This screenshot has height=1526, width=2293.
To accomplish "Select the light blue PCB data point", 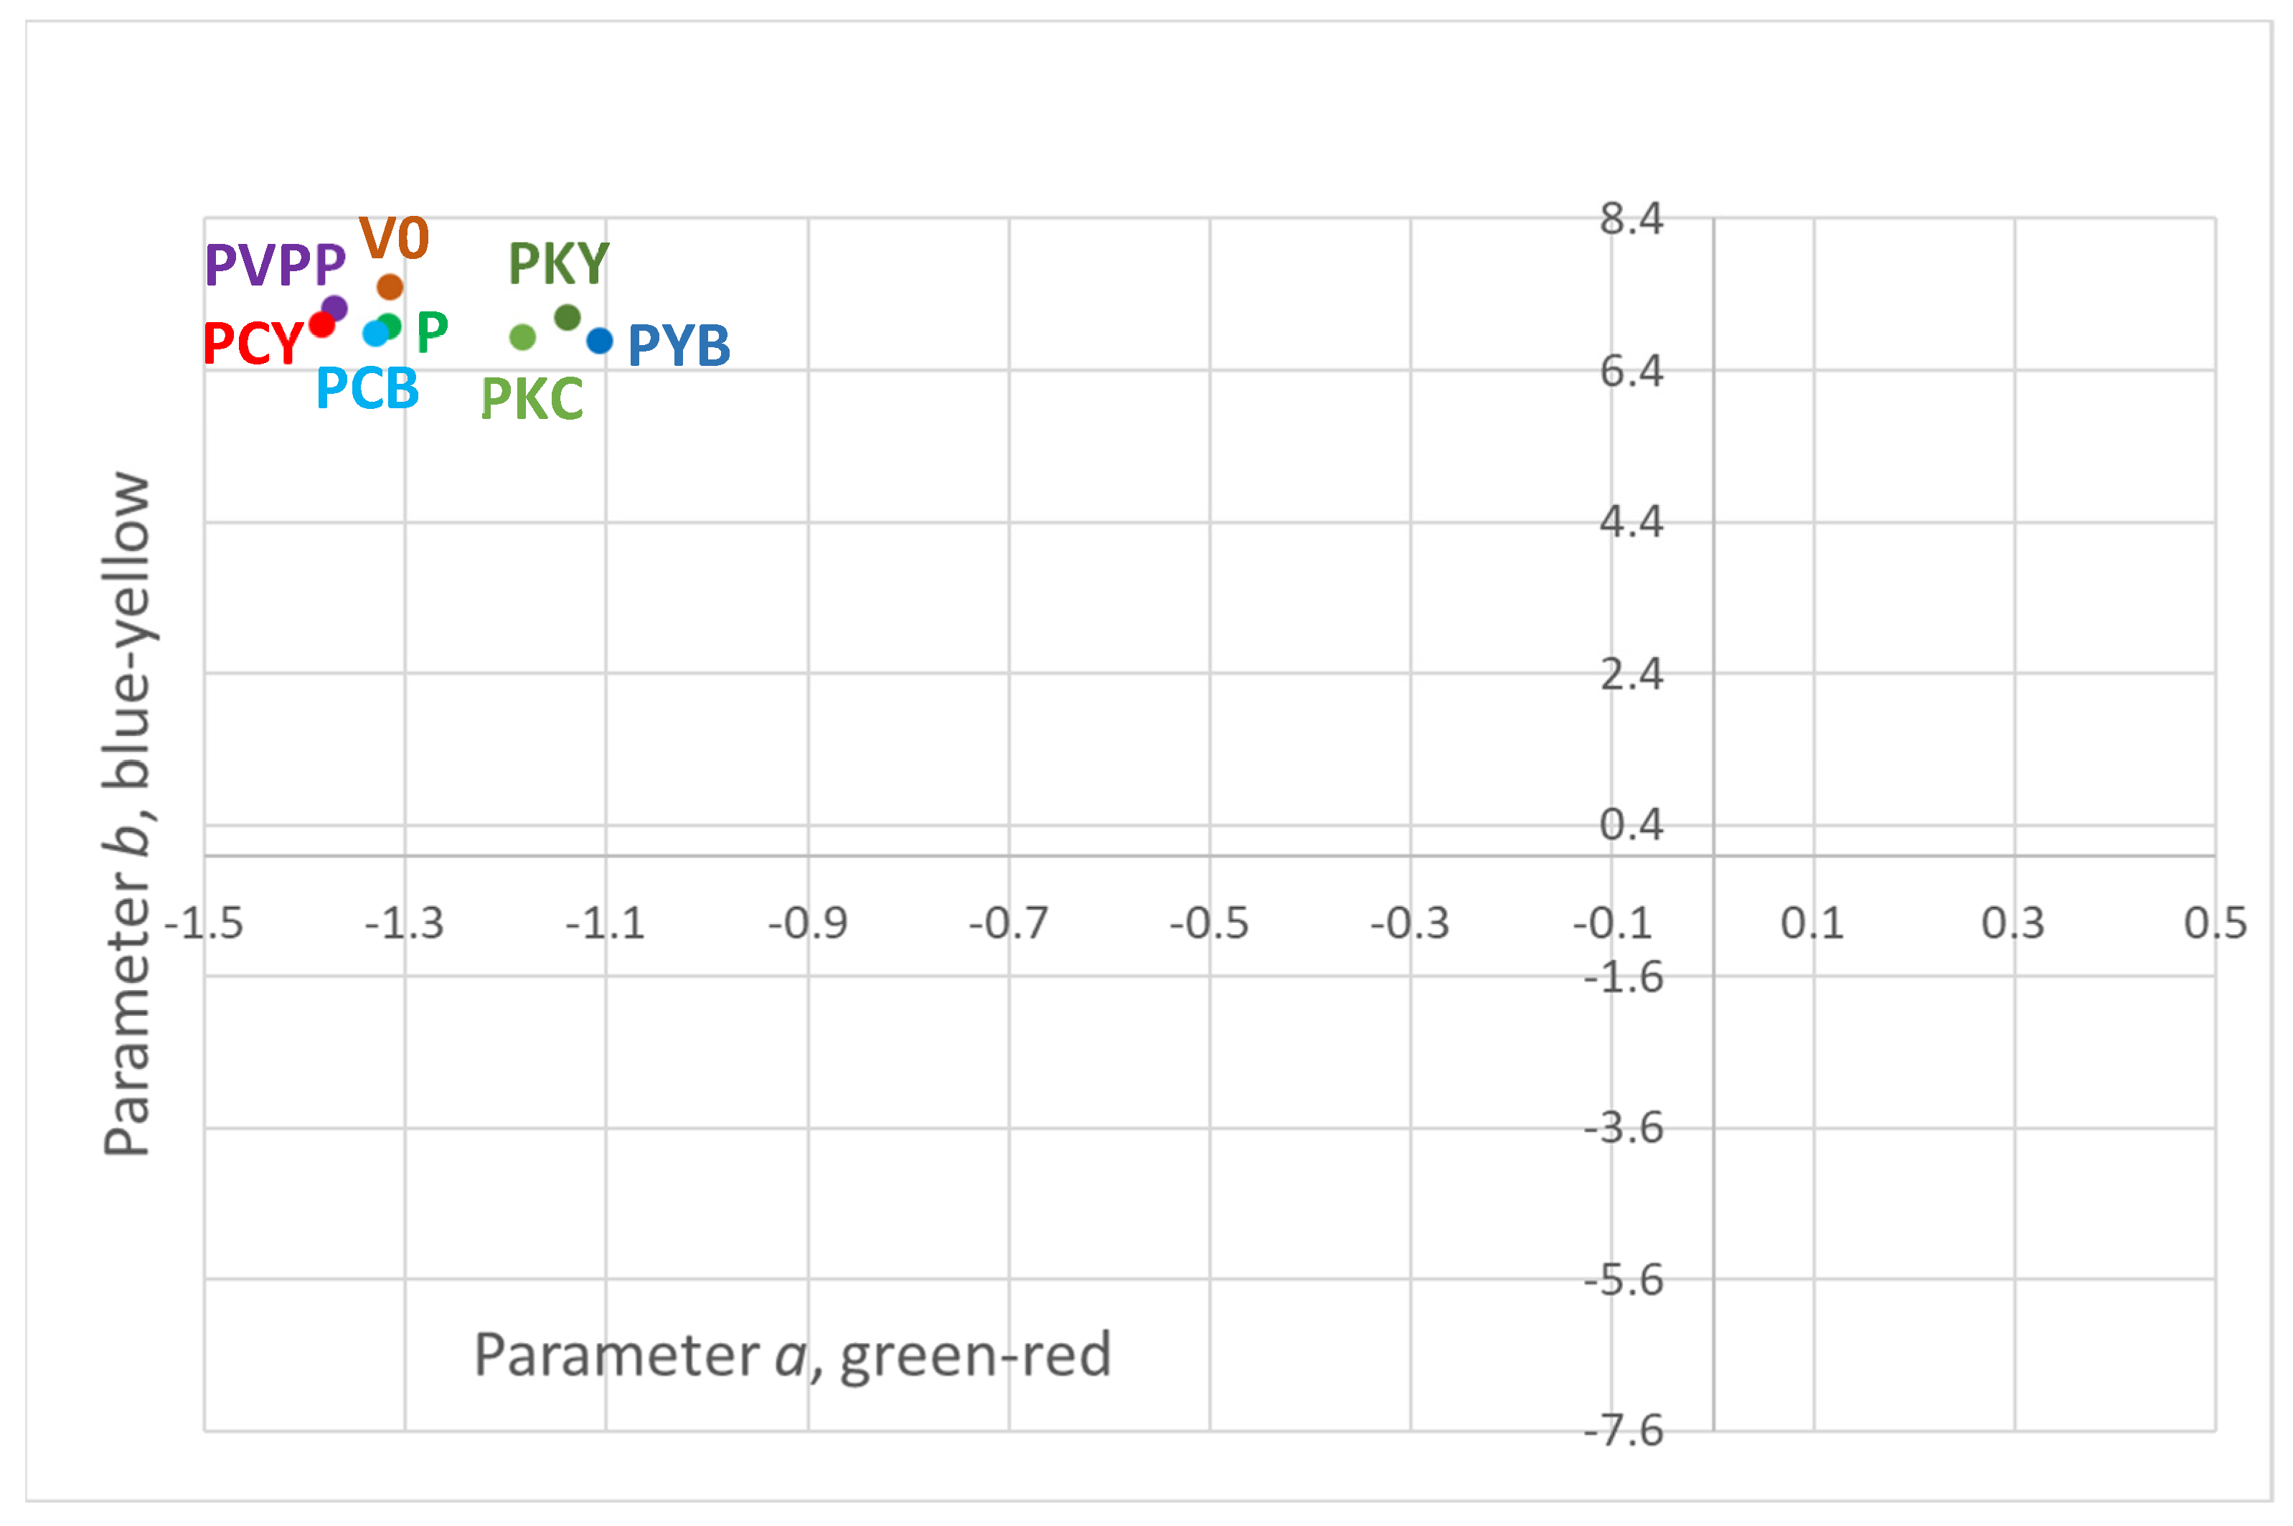I will (375, 334).
